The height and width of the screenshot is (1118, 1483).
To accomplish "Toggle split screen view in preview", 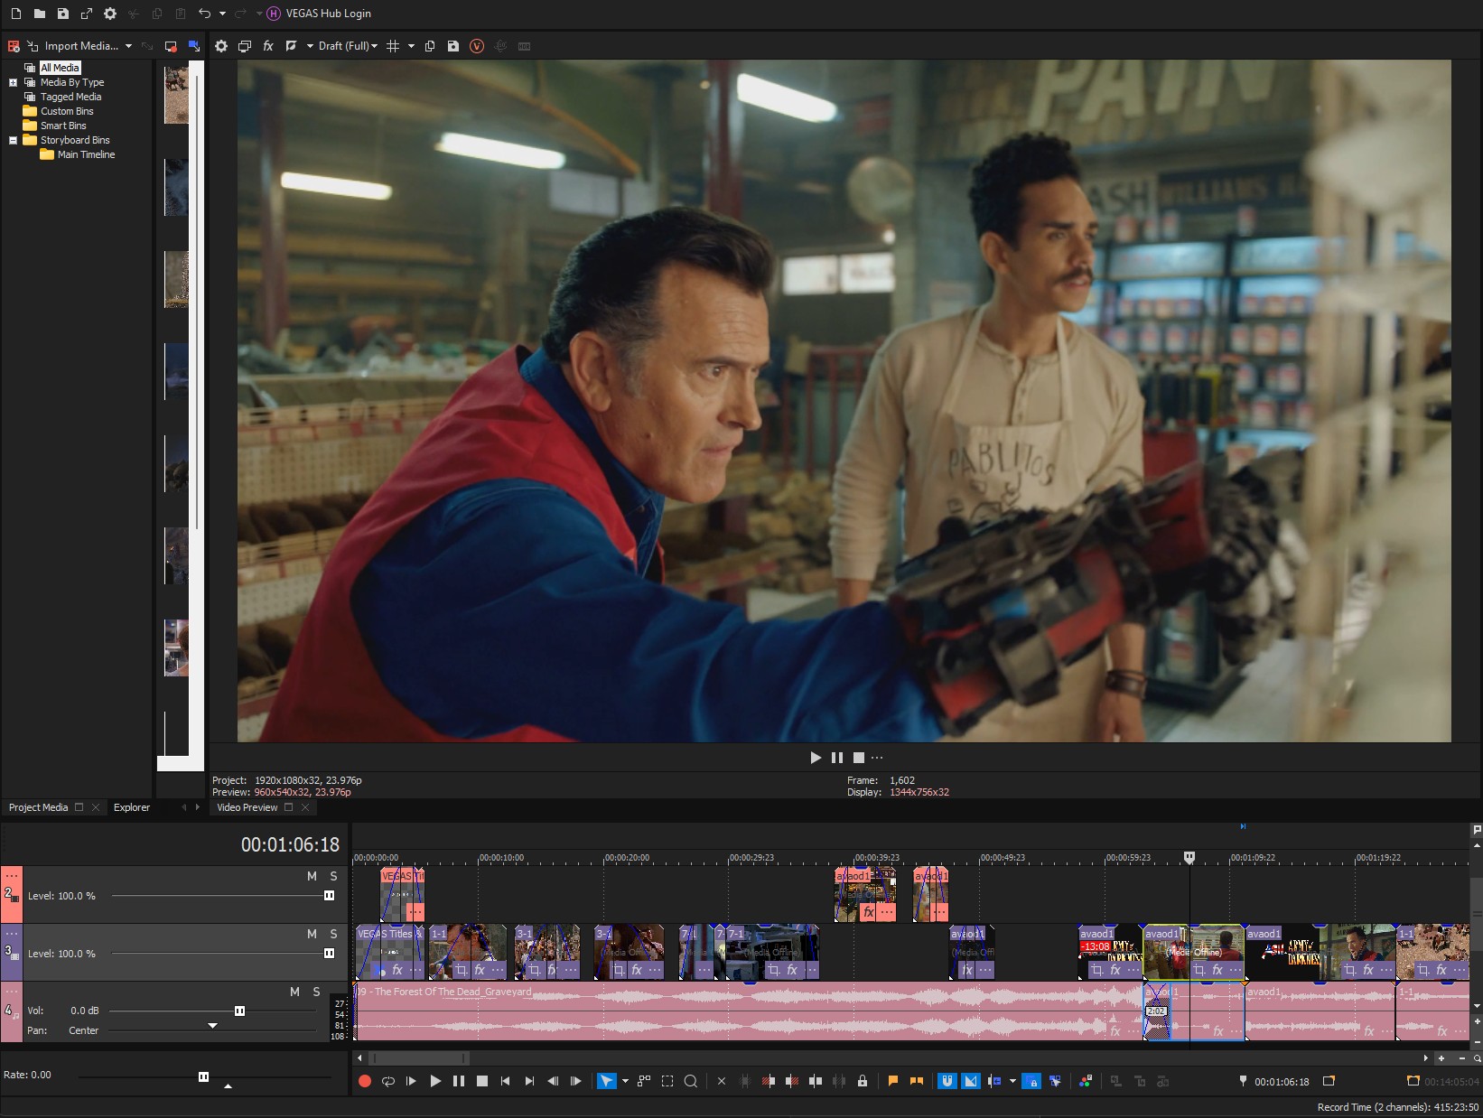I will [x=291, y=46].
